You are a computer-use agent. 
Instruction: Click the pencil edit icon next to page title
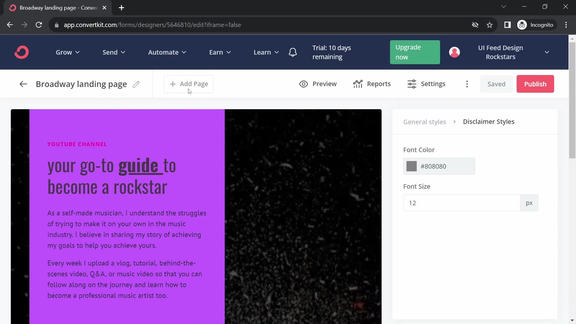[136, 84]
